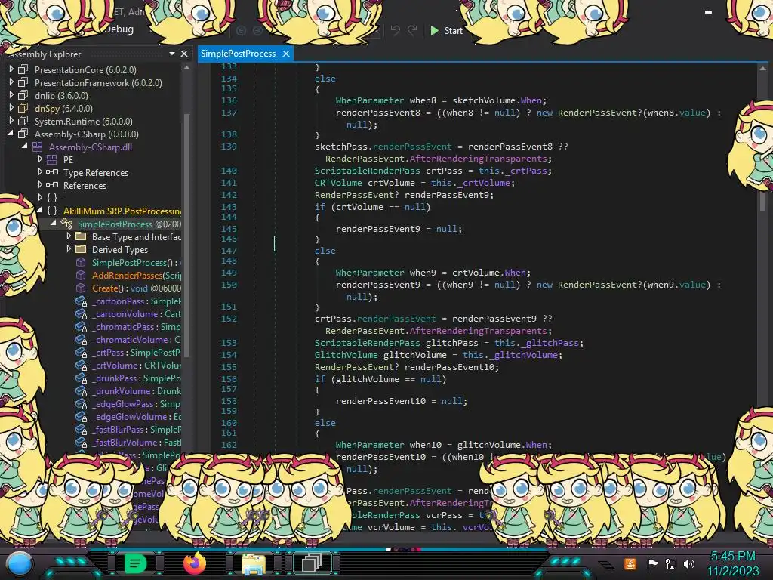773x580 pixels.
Task: Click the network tray icon
Action: pos(671,563)
